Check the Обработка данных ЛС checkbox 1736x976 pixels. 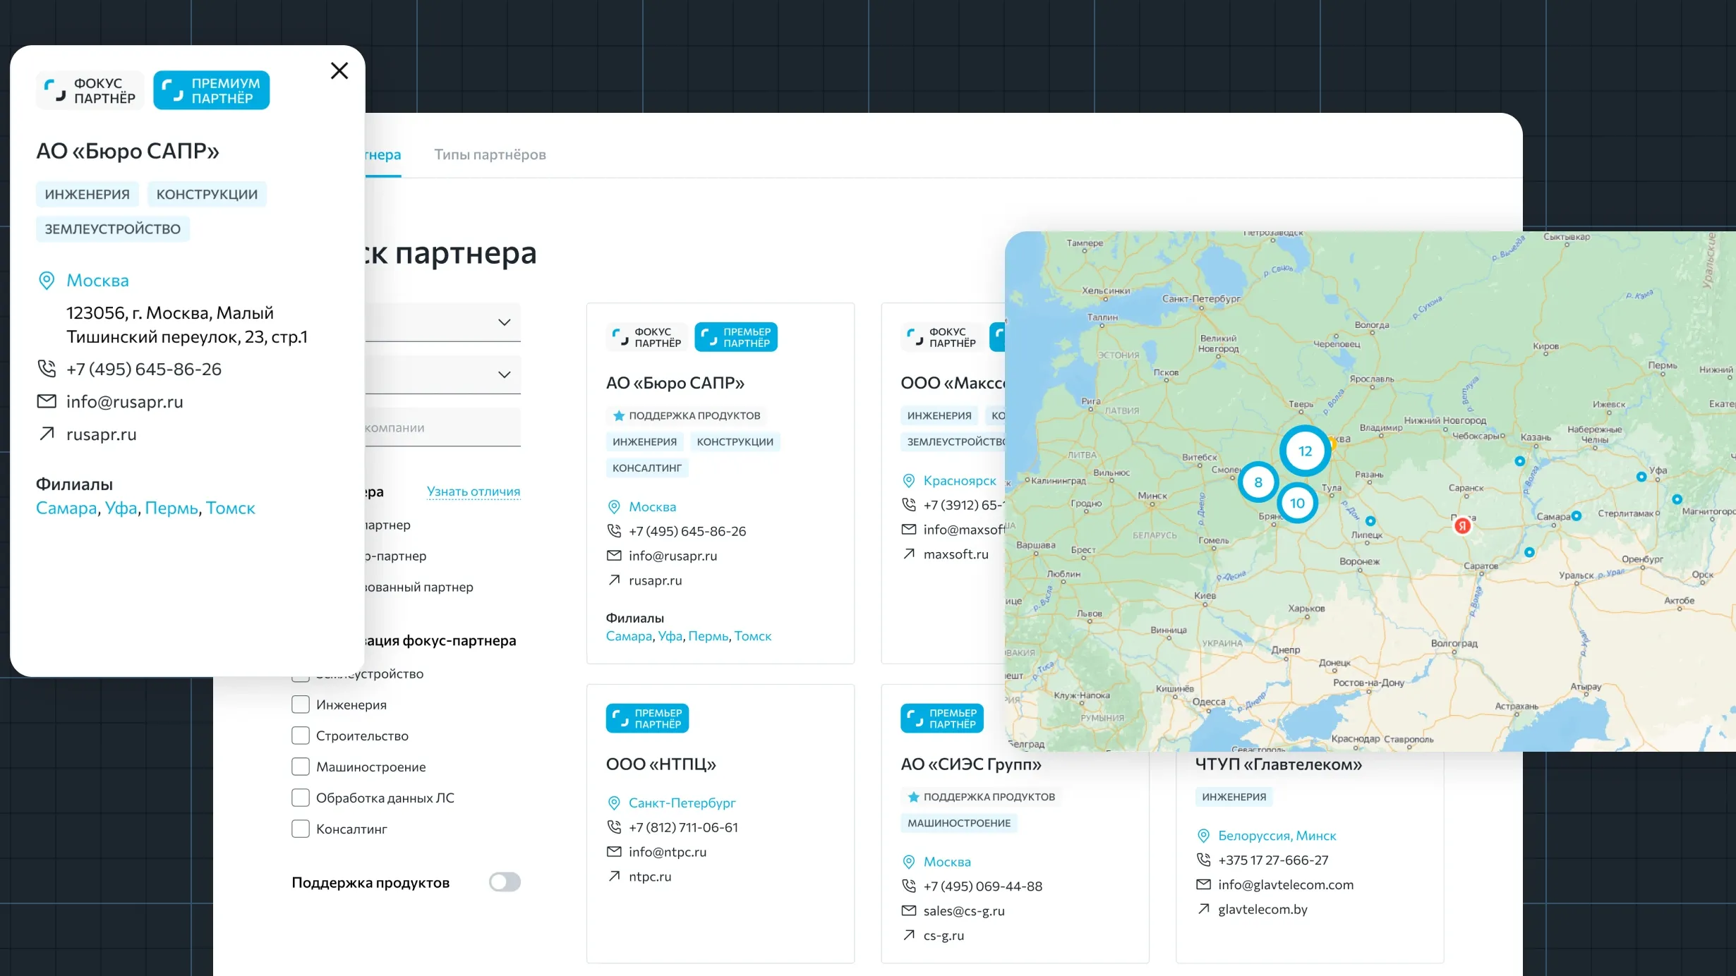[x=301, y=798]
